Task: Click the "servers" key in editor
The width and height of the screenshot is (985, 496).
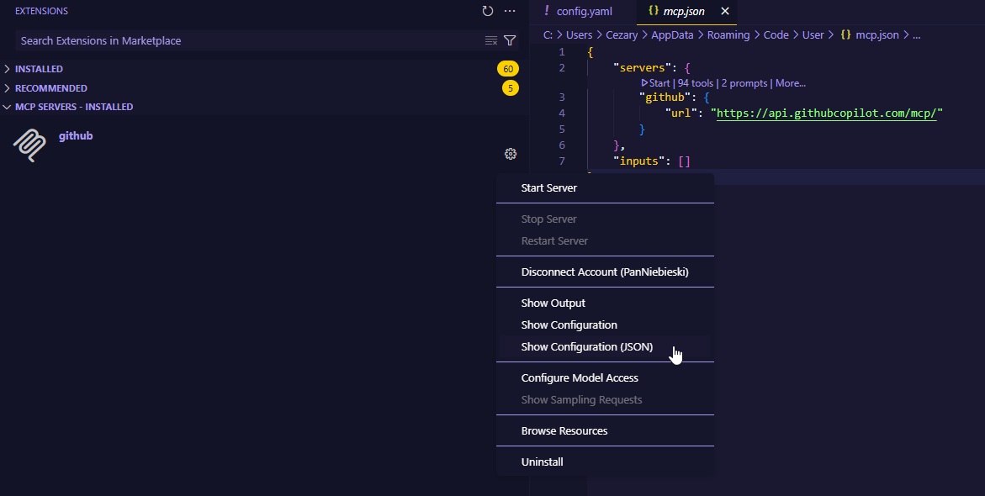Action: [642, 68]
